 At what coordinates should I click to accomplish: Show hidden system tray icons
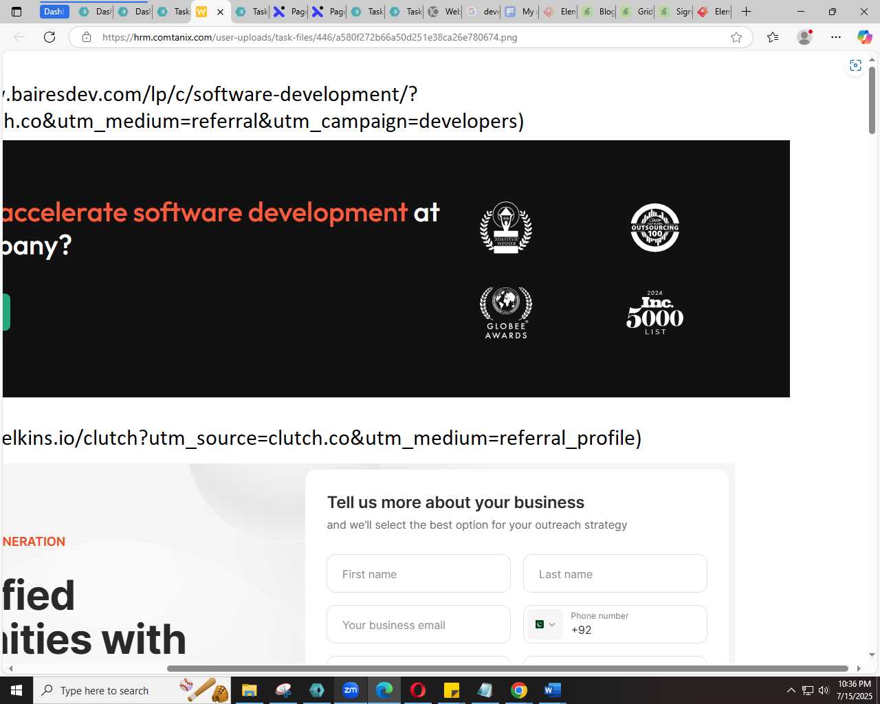(791, 690)
